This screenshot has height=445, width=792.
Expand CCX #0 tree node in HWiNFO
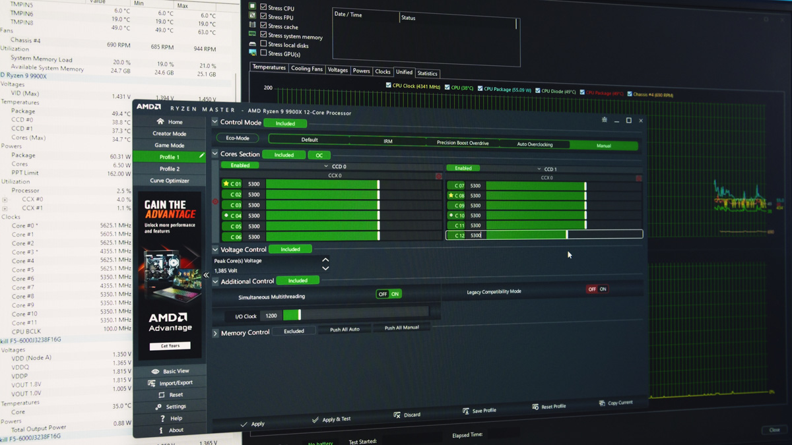tap(5, 199)
